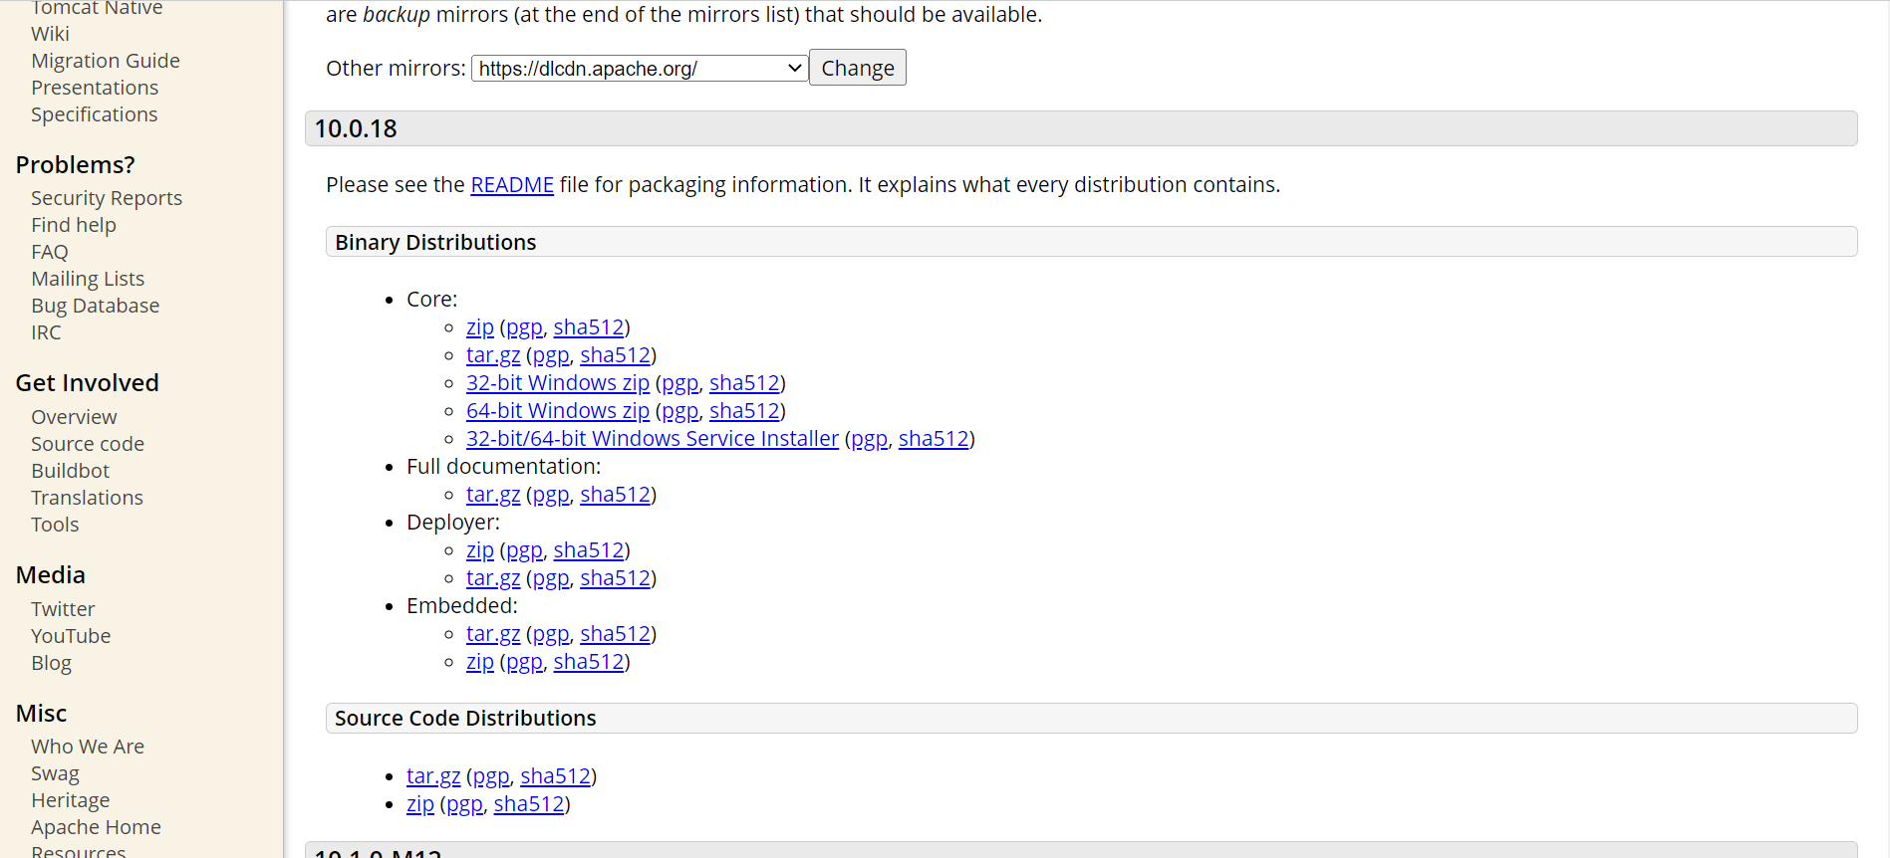Open IRC sidebar link
The height and width of the screenshot is (858, 1890).
[x=46, y=332]
